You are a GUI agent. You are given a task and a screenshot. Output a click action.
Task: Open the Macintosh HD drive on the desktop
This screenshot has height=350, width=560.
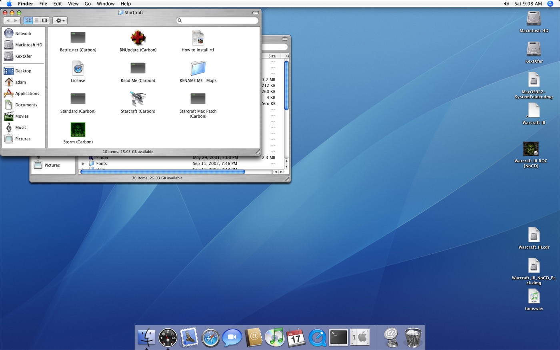click(534, 18)
